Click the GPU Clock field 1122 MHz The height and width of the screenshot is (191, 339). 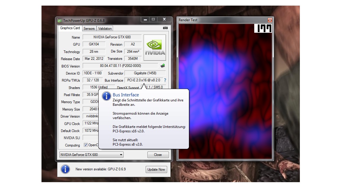(91, 123)
